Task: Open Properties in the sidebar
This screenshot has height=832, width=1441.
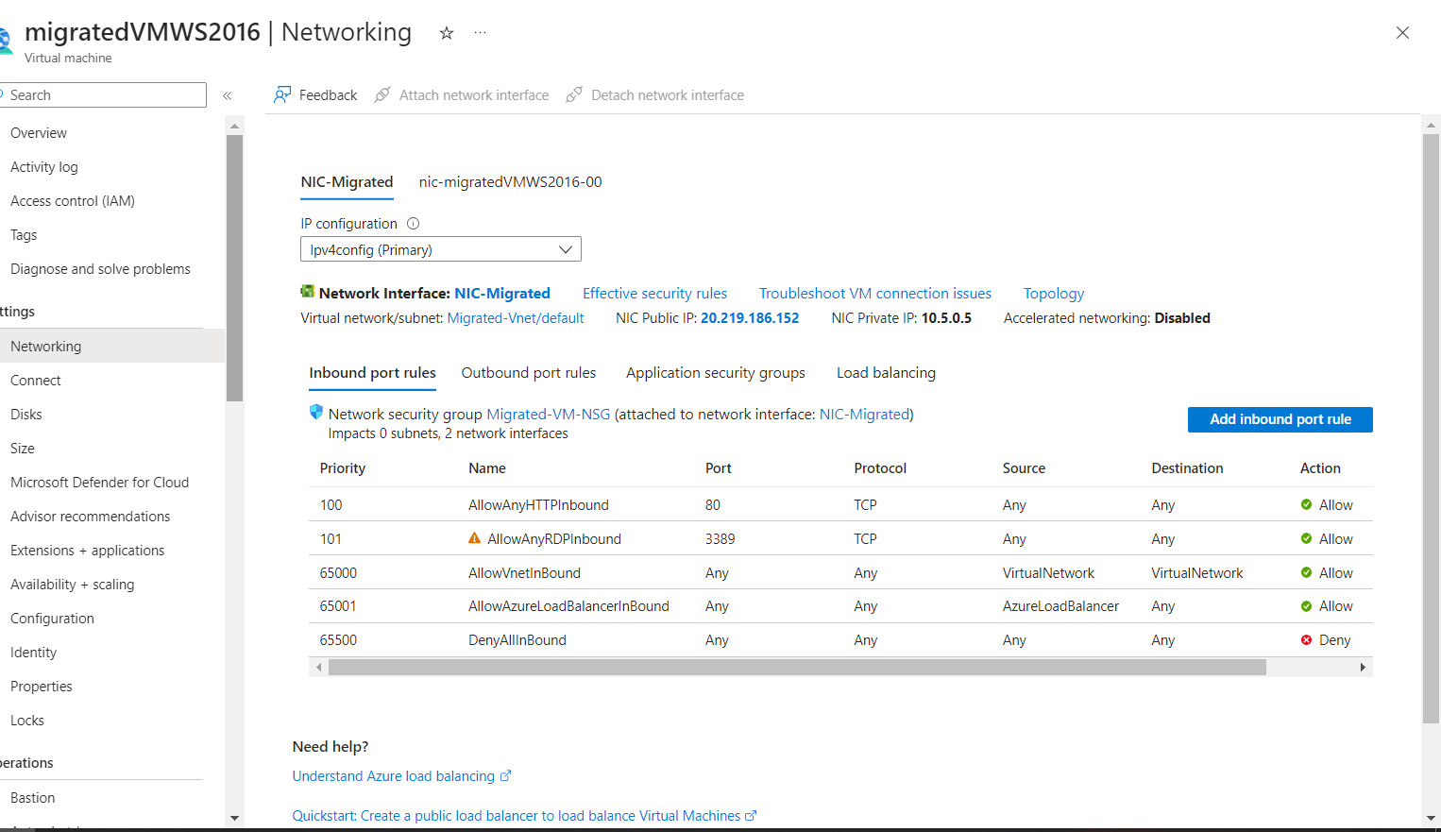Action: click(42, 687)
